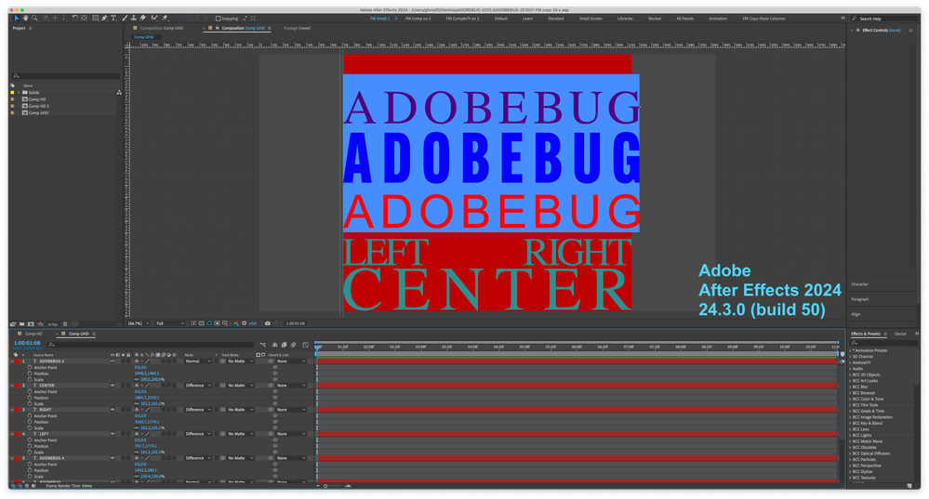Image resolution: width=929 pixels, height=499 pixels.
Task: Hide the ADOBEBUG 2 layer eye
Action: point(113,361)
